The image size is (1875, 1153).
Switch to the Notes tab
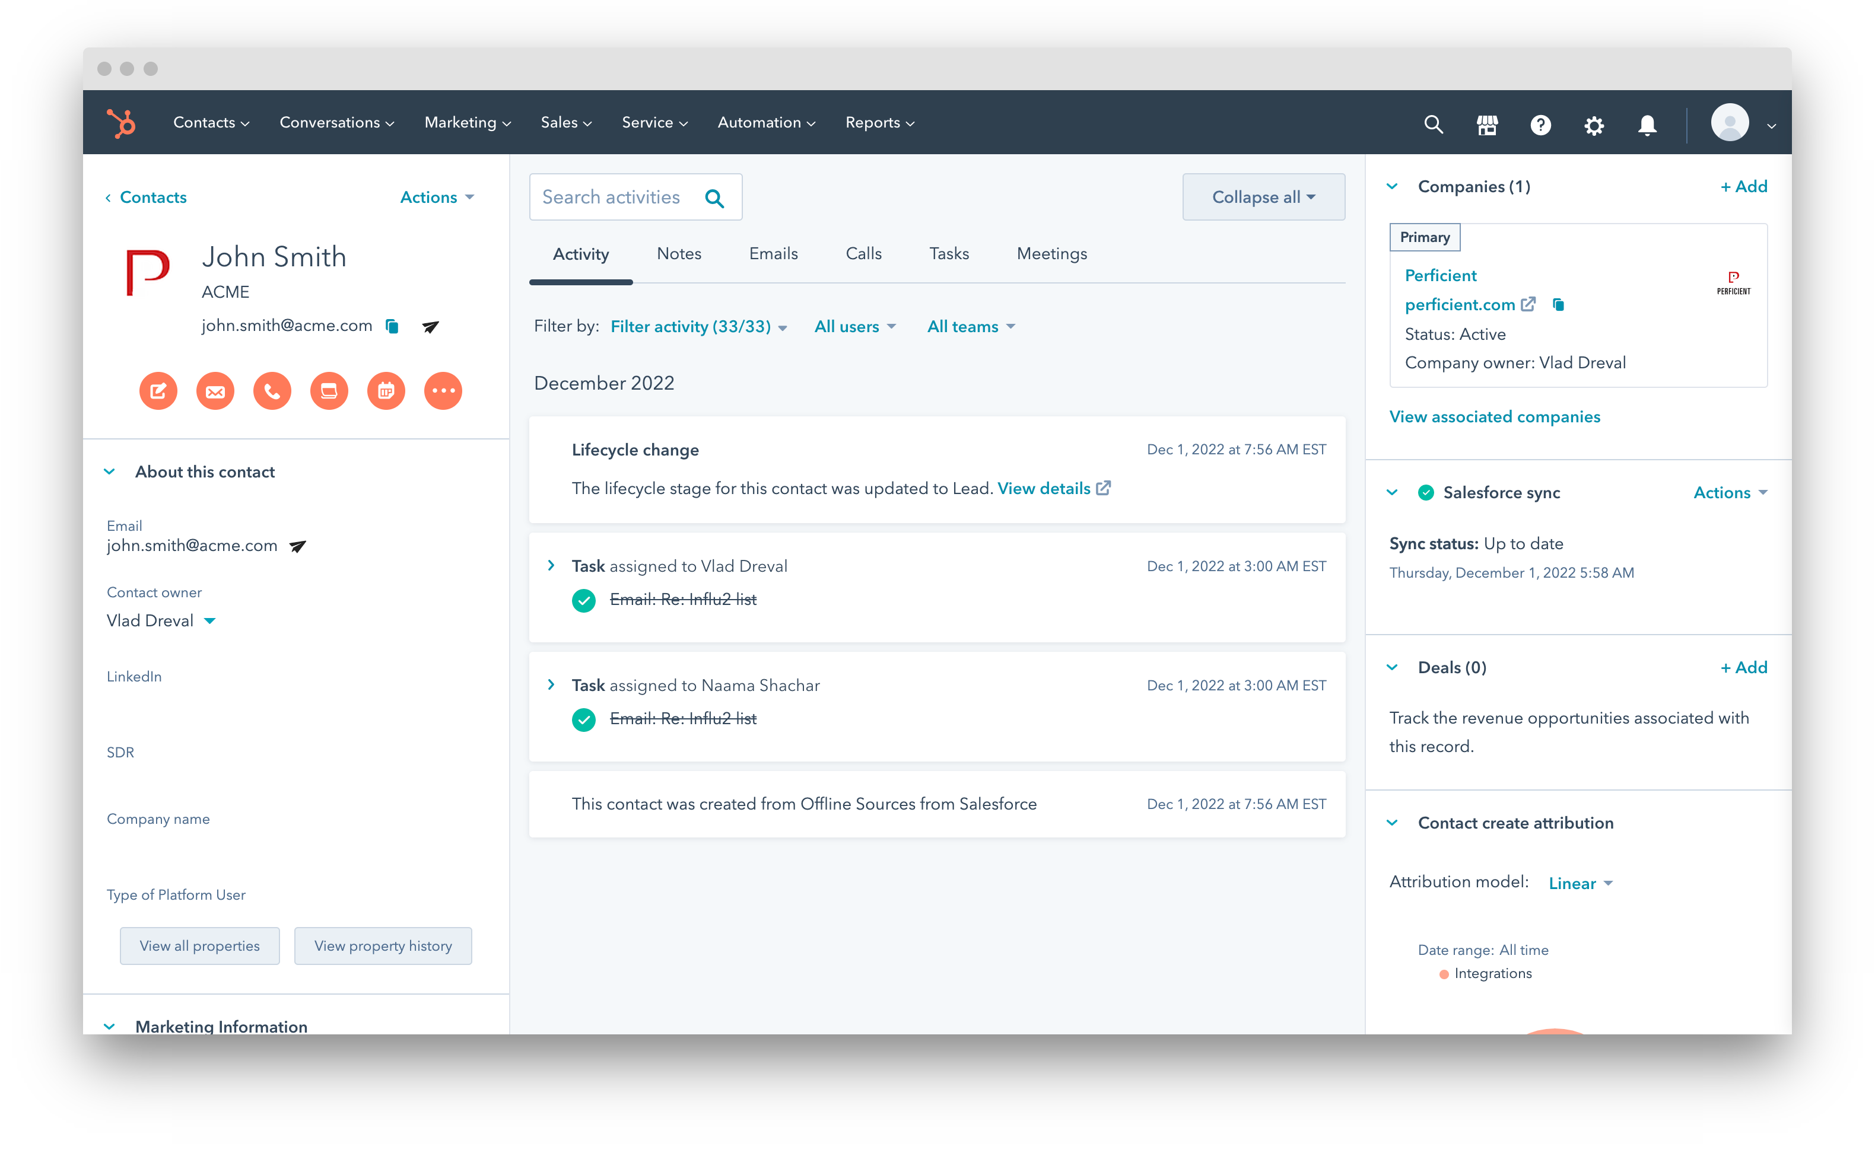tap(679, 254)
